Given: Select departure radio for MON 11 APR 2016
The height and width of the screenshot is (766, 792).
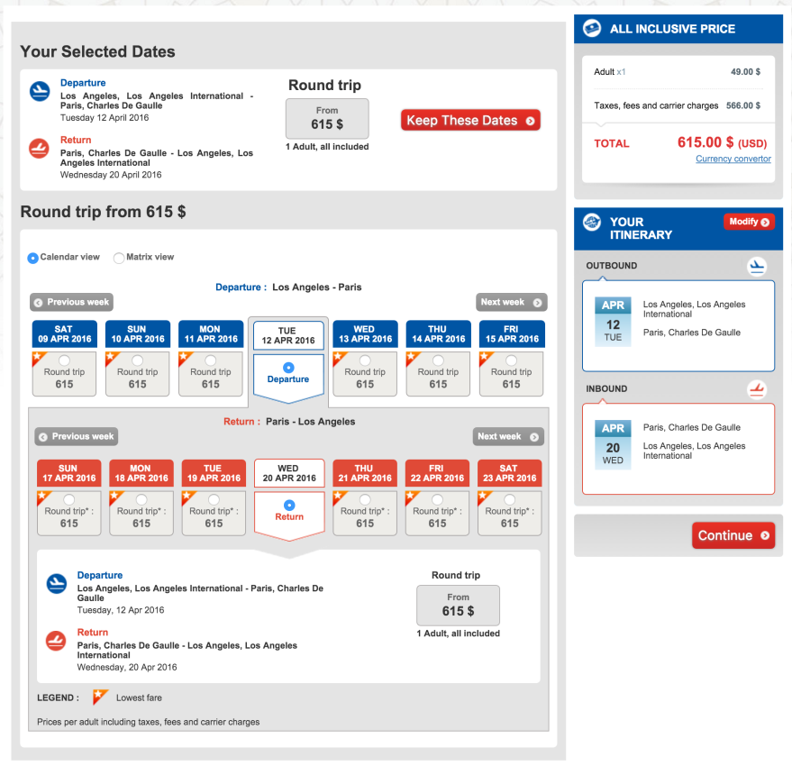Looking at the screenshot, I should tap(211, 360).
